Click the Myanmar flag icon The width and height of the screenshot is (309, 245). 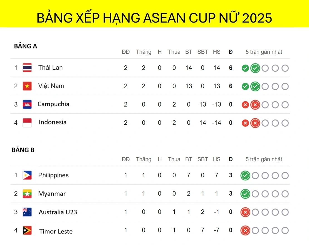pyautogui.click(x=27, y=194)
